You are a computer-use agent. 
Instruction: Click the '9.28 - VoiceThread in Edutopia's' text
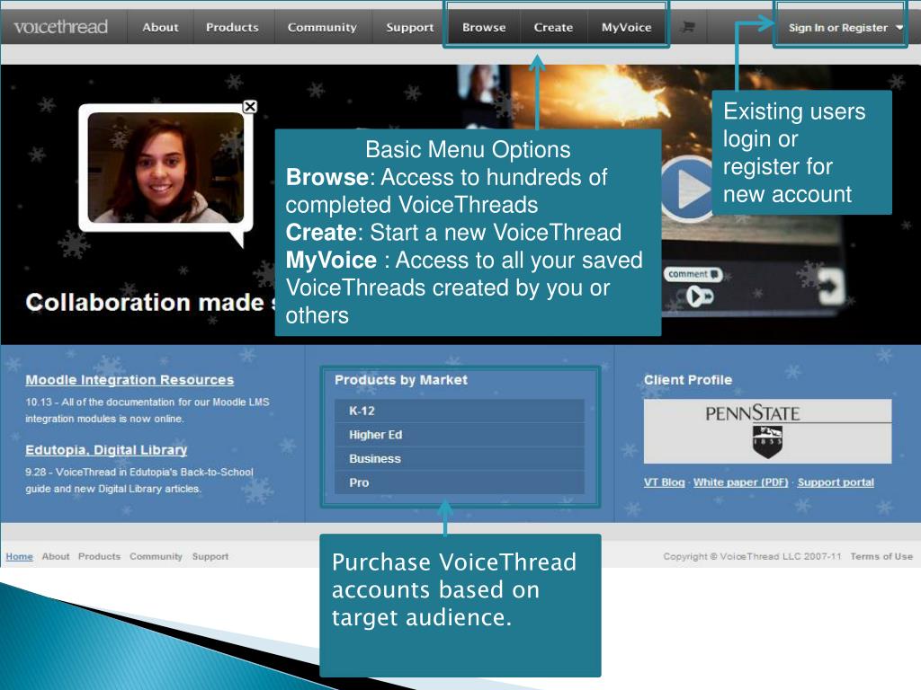tap(139, 480)
